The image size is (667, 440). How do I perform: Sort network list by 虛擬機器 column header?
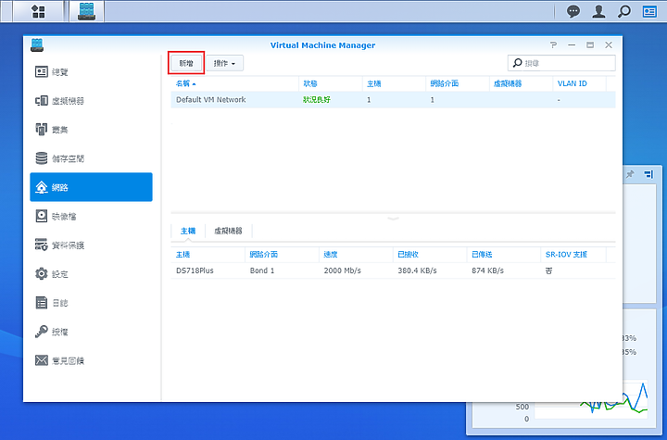[521, 83]
